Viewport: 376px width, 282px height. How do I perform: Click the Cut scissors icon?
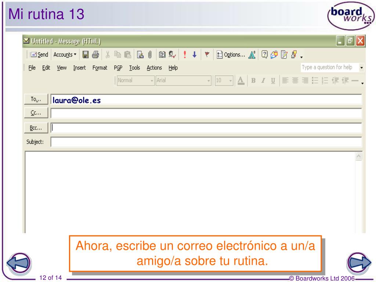[x=108, y=55]
